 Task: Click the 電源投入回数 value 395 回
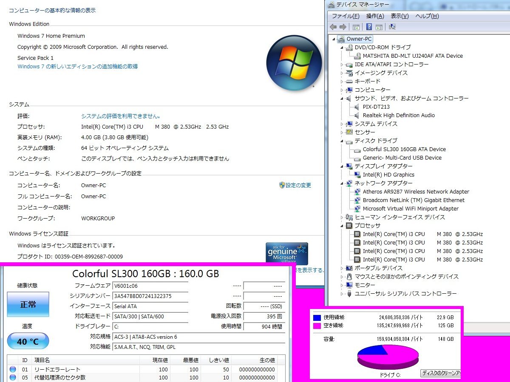point(264,316)
